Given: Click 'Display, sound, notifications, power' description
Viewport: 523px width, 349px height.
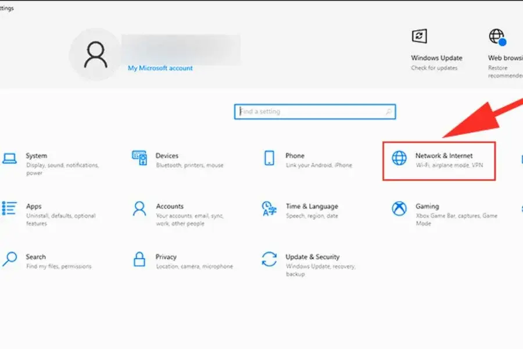Looking at the screenshot, I should pos(62,169).
